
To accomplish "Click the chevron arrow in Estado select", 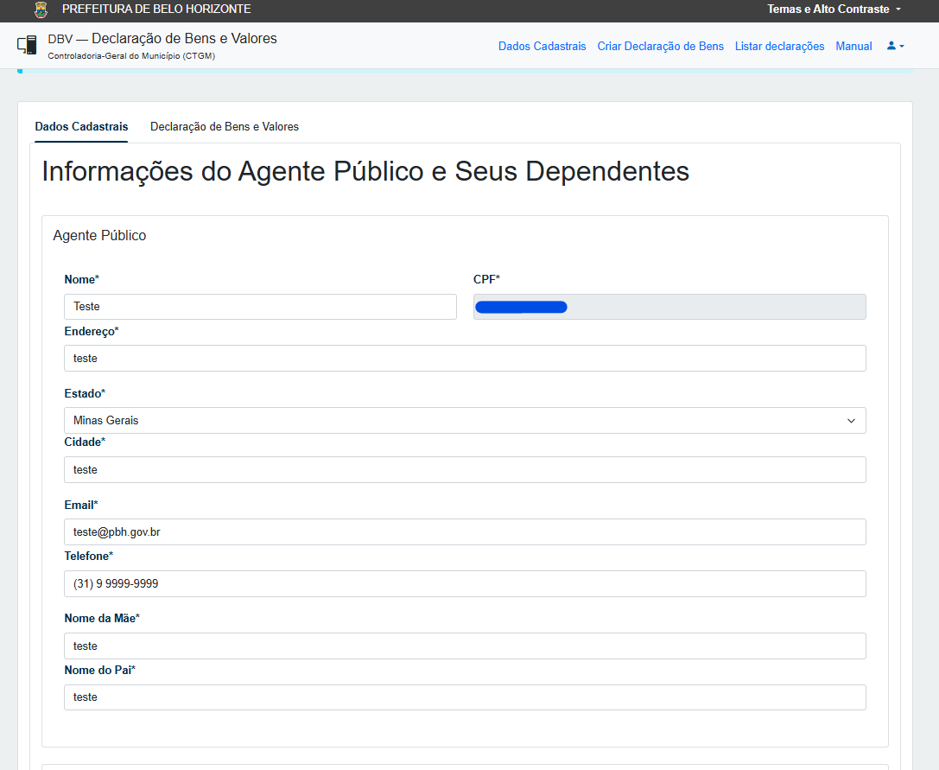I will click(851, 421).
